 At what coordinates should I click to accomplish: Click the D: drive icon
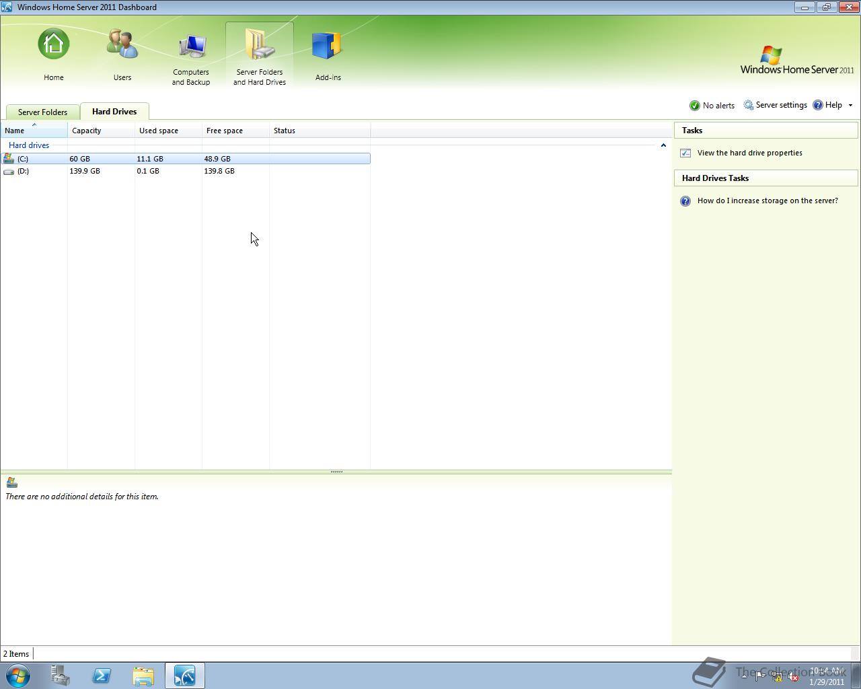(x=8, y=172)
